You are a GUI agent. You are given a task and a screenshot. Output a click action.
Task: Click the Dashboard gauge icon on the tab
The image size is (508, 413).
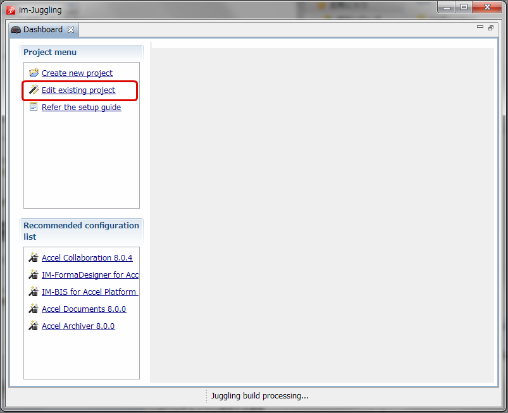click(16, 30)
